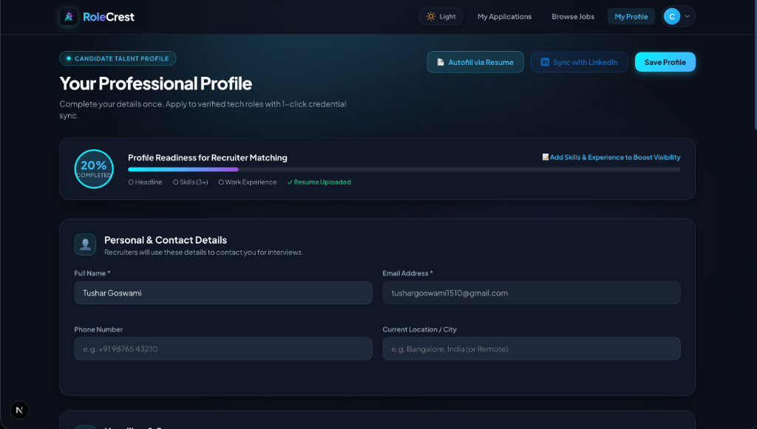
Task: Focus the Phone Number input
Action: (223, 349)
